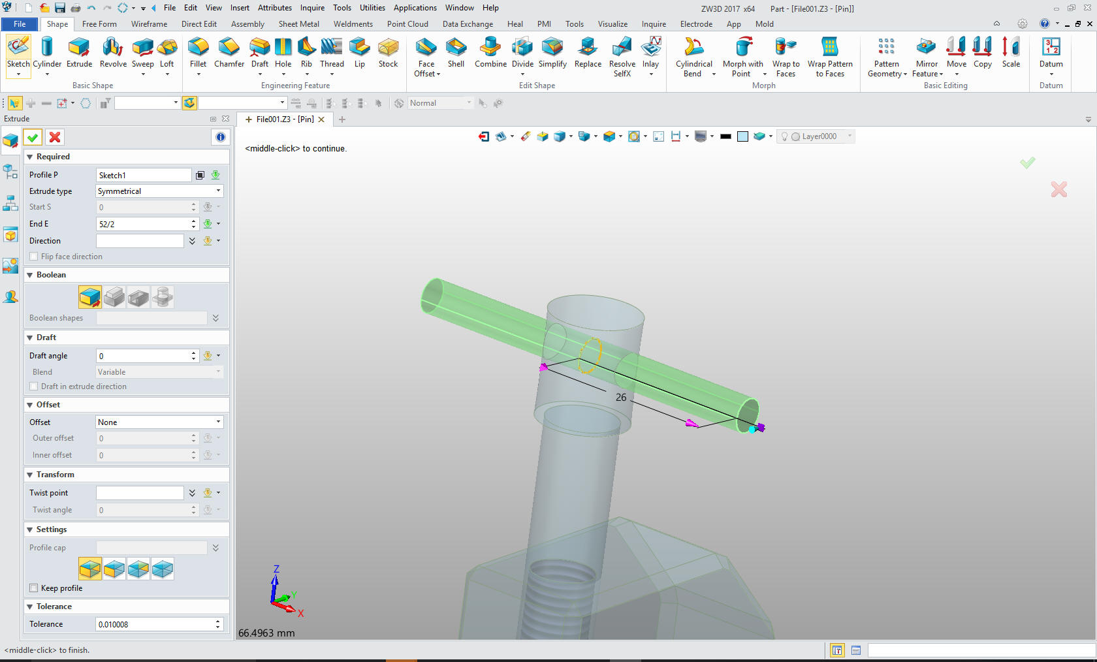The width and height of the screenshot is (1097, 662).
Task: Click the light blue face color swatch
Action: point(742,136)
